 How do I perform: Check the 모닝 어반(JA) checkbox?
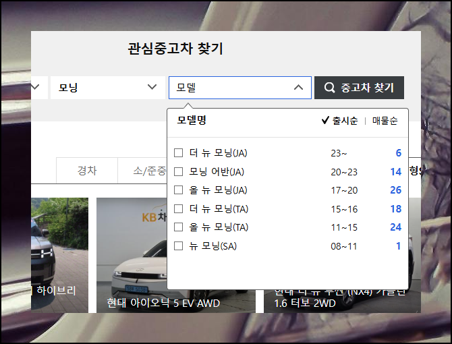click(x=178, y=171)
